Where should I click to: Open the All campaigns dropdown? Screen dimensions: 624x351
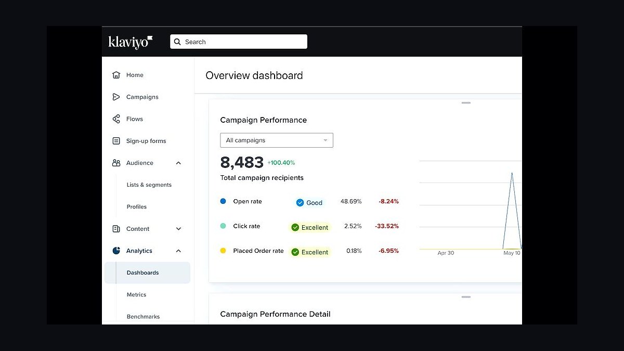pyautogui.click(x=277, y=140)
